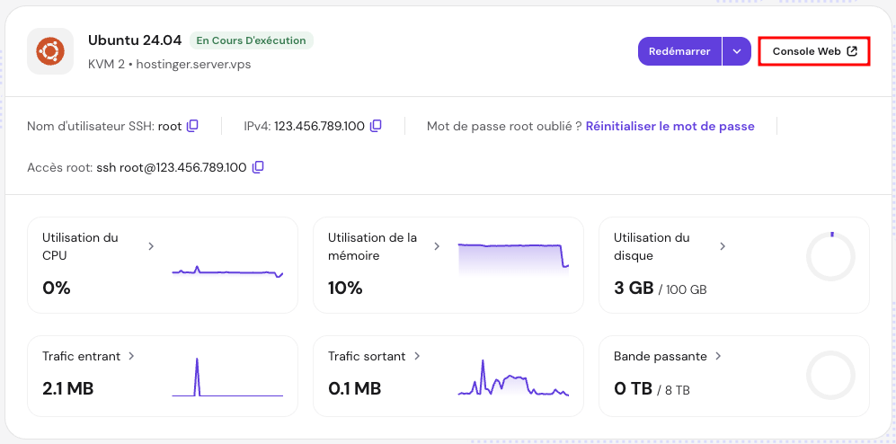Image resolution: width=896 pixels, height=444 pixels.
Task: Click the 0% CPU value
Action: pos(56,288)
